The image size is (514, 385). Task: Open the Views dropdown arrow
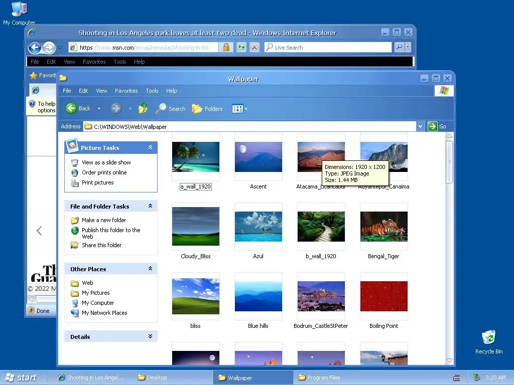tap(246, 109)
